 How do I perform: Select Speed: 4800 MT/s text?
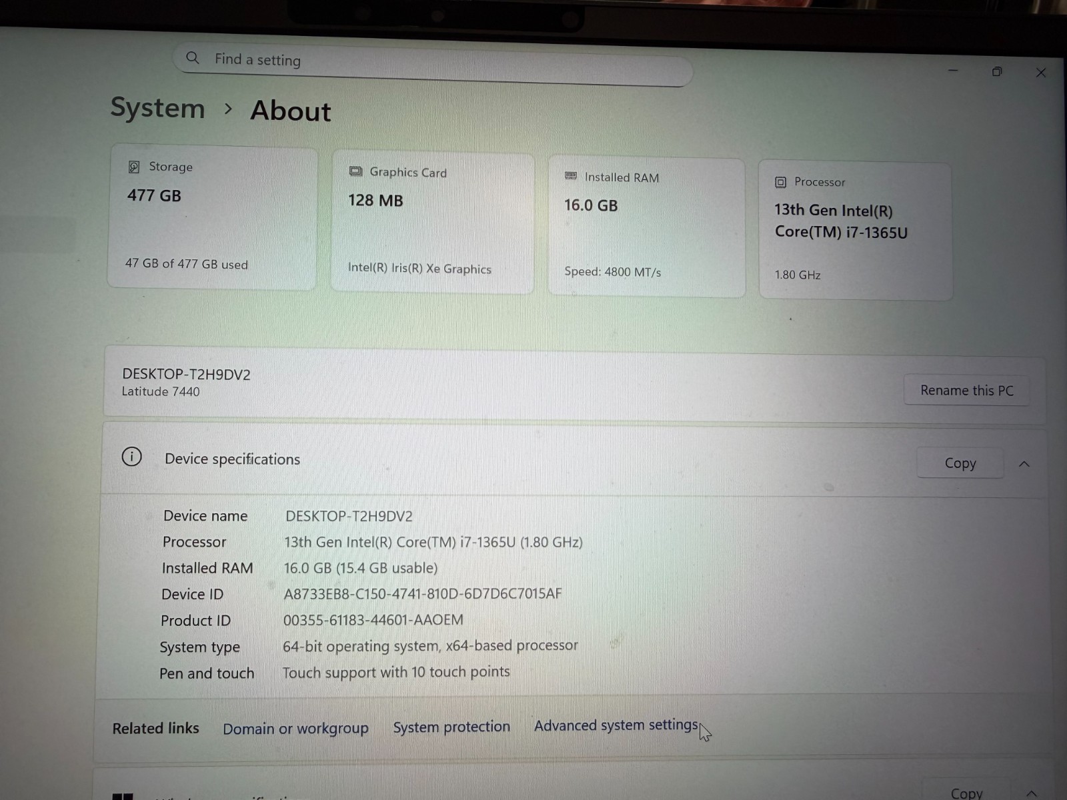613,271
